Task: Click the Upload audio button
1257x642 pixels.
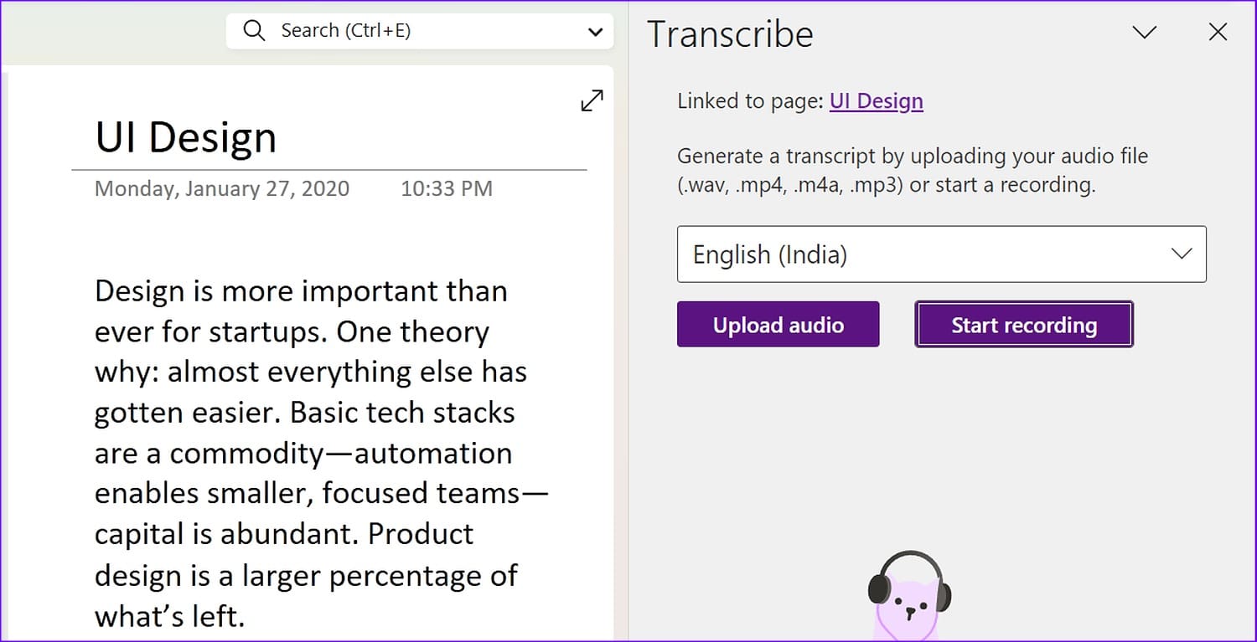Action: (778, 325)
